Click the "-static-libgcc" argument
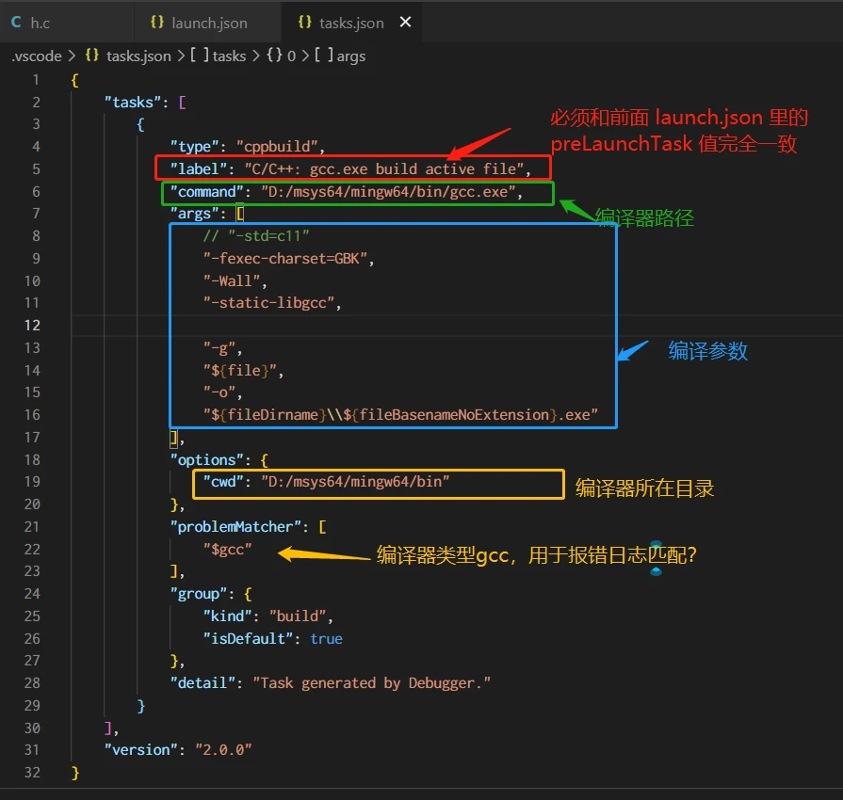843x800 pixels. pyautogui.click(x=268, y=303)
